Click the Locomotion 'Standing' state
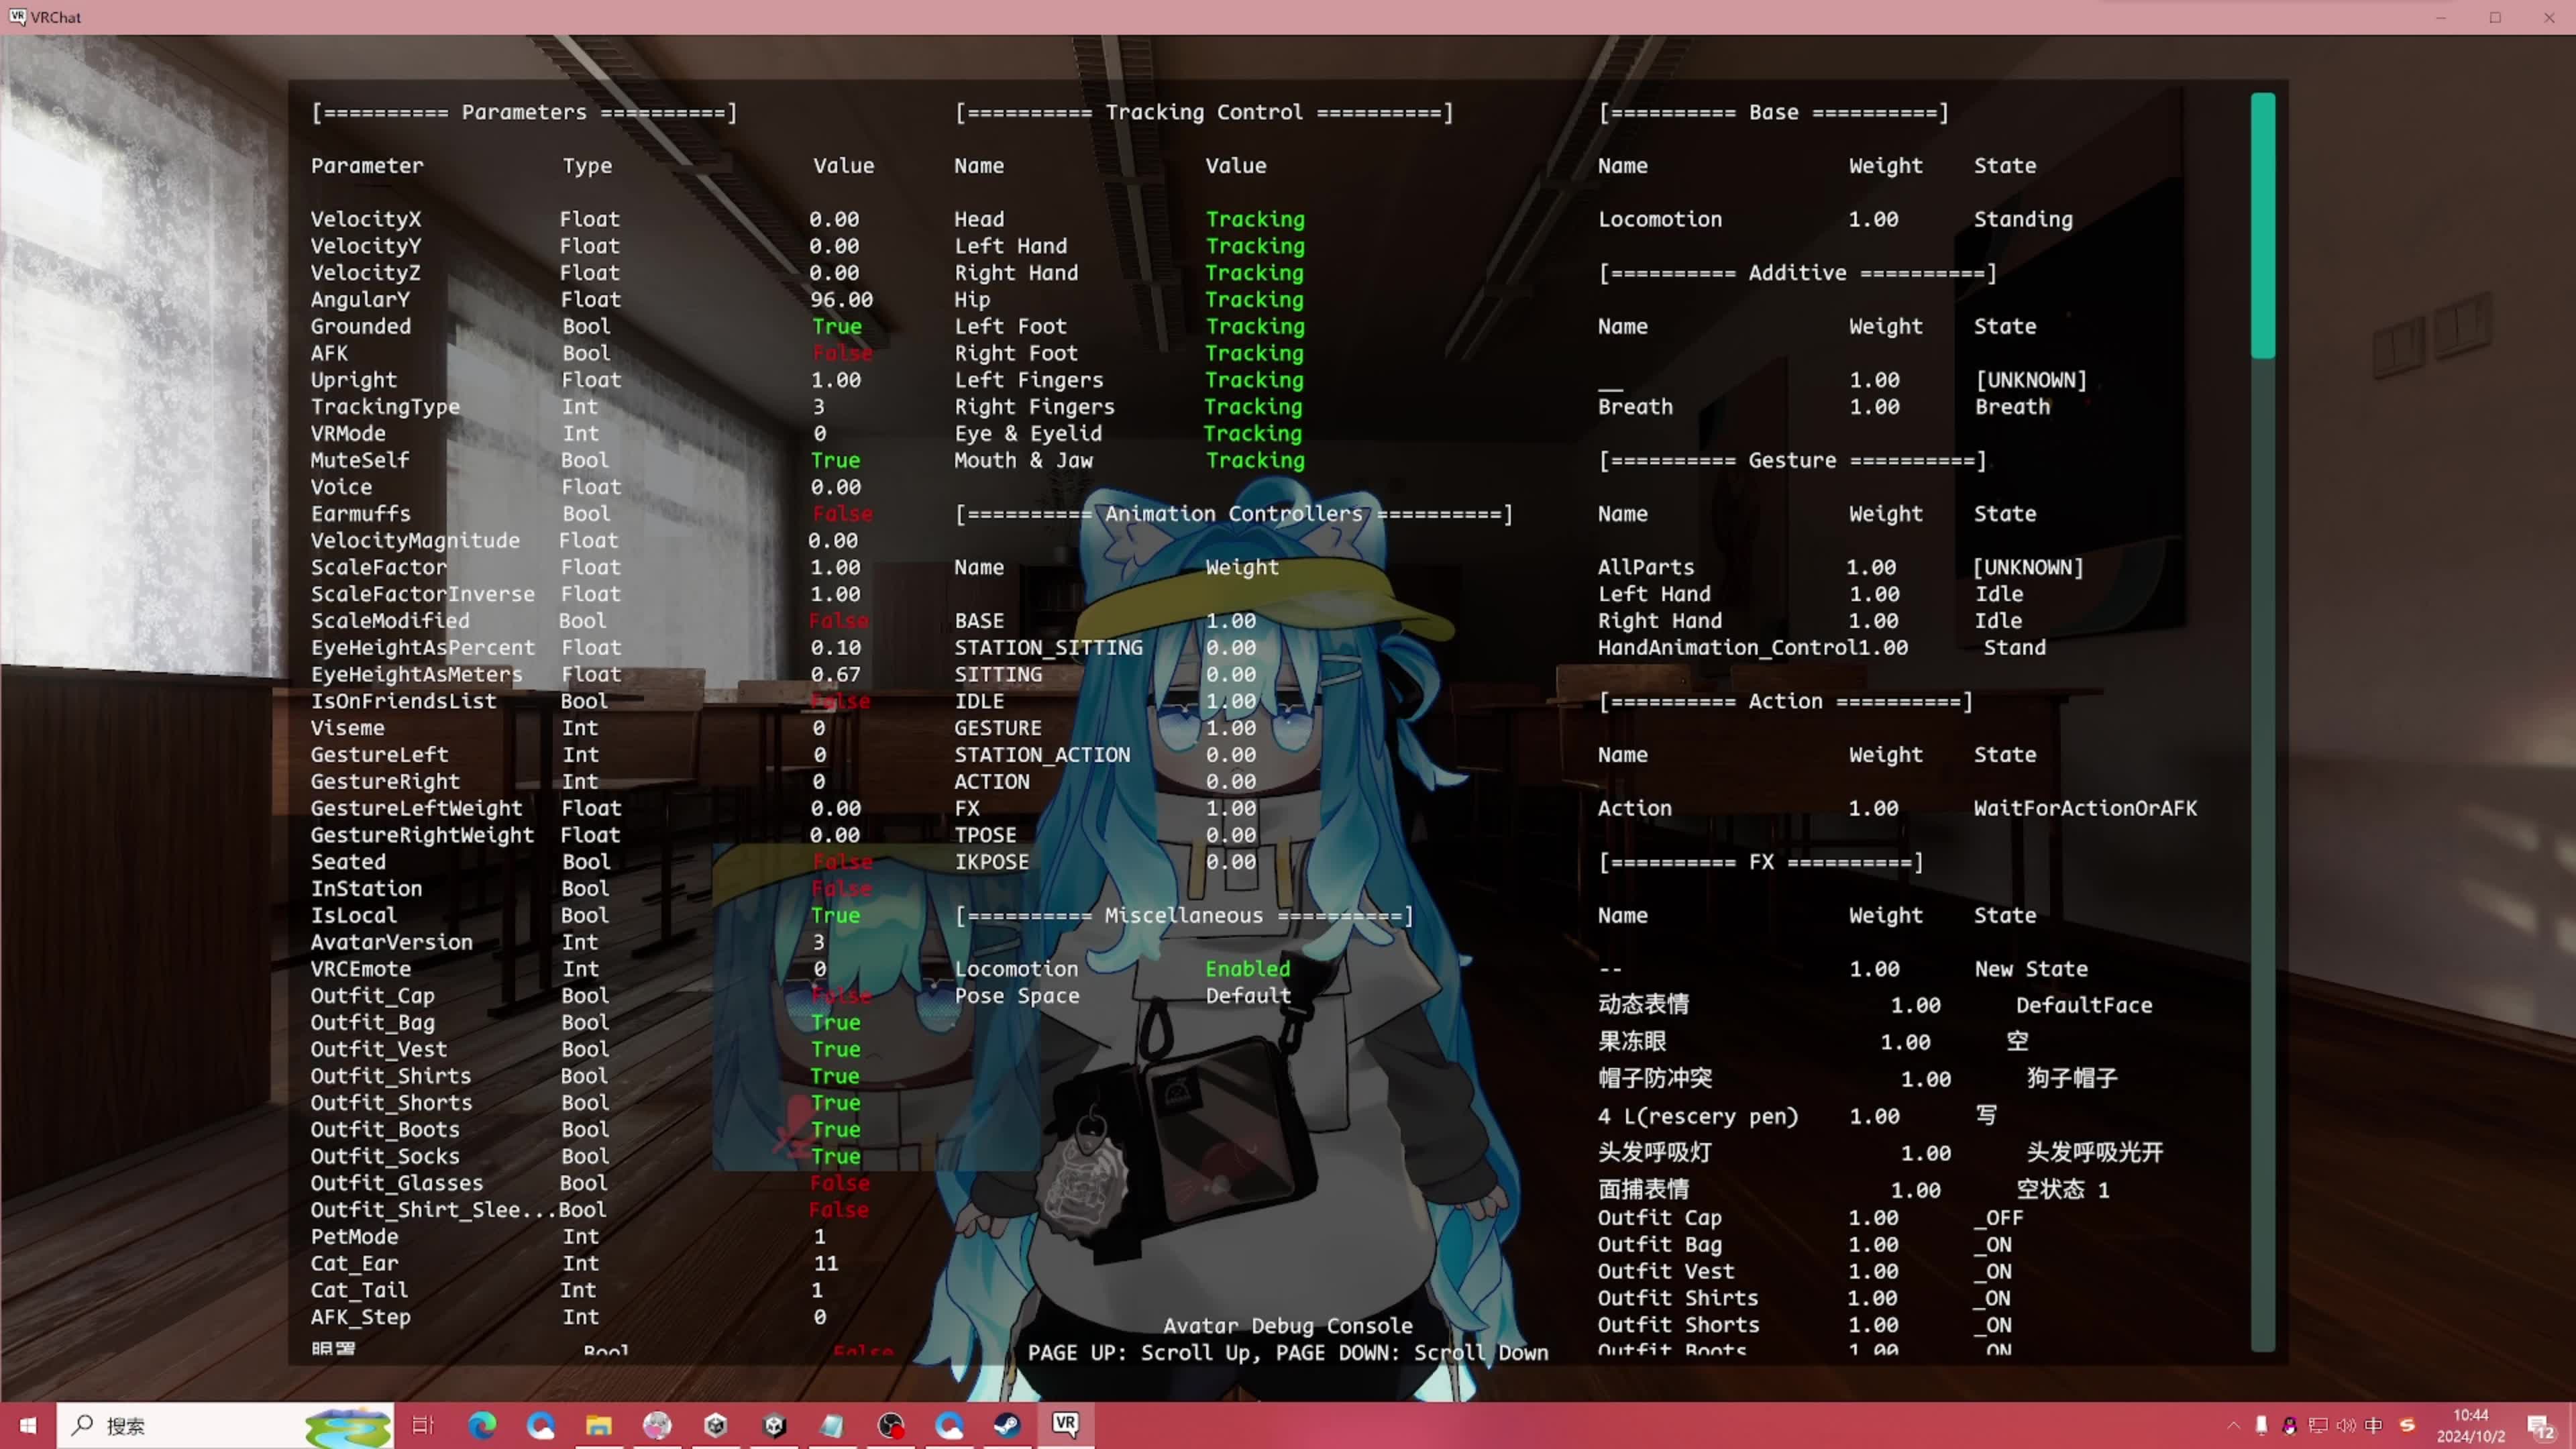This screenshot has height=1449, width=2576. pos(2023,219)
